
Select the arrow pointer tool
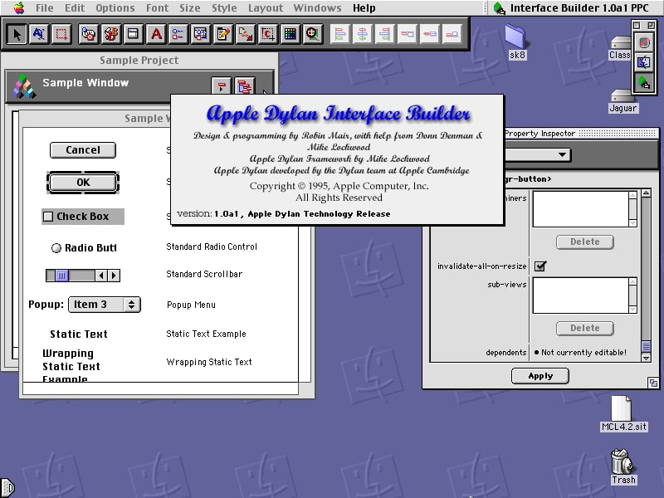pyautogui.click(x=17, y=34)
